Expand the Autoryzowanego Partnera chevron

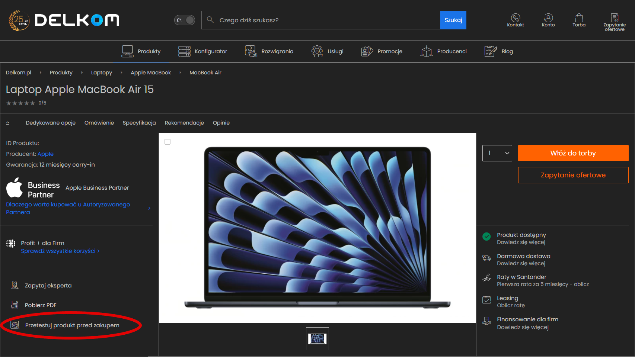[149, 208]
